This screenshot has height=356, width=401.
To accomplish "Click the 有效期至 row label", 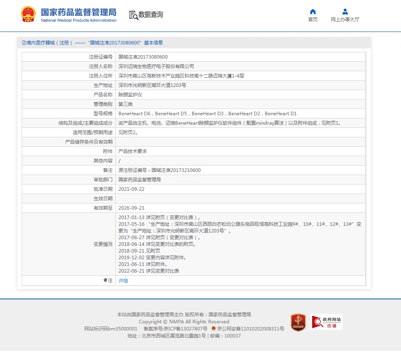I will tap(103, 208).
